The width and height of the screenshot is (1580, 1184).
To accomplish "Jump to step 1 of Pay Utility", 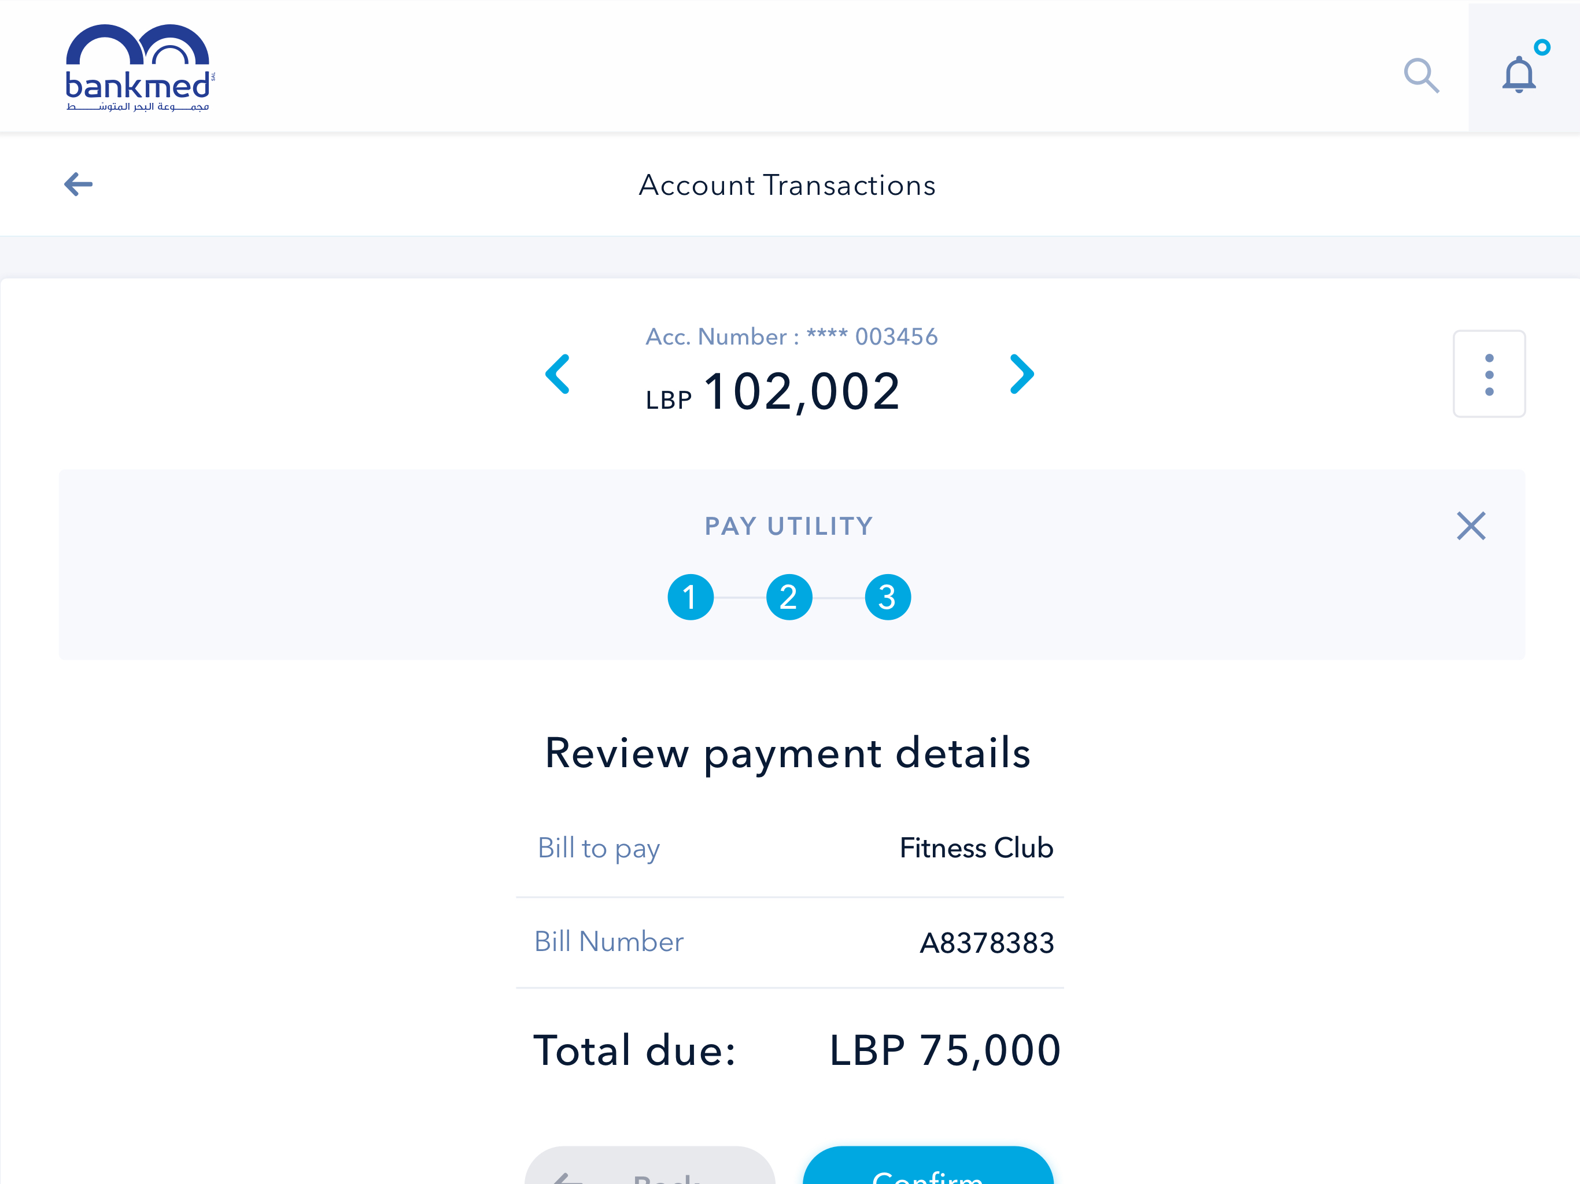I will (x=690, y=597).
